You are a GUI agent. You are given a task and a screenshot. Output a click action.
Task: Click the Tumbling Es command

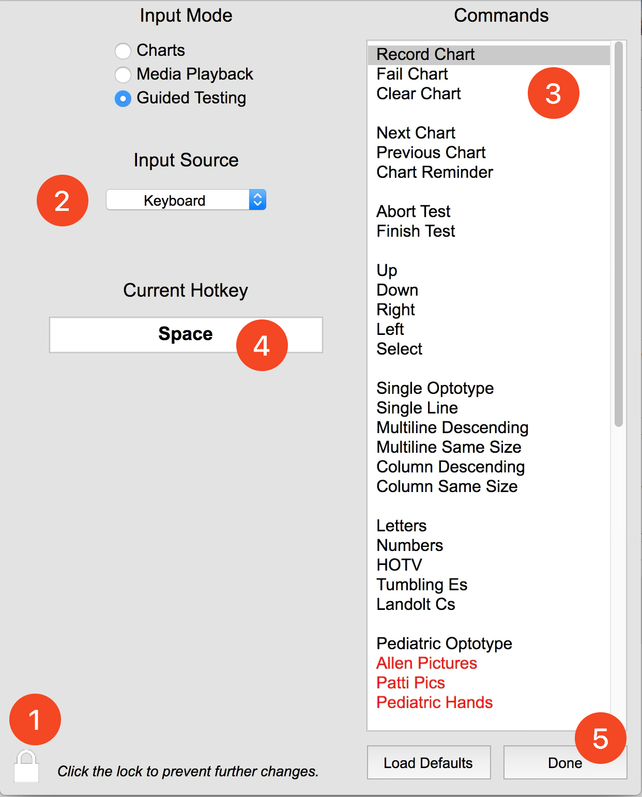click(x=422, y=585)
